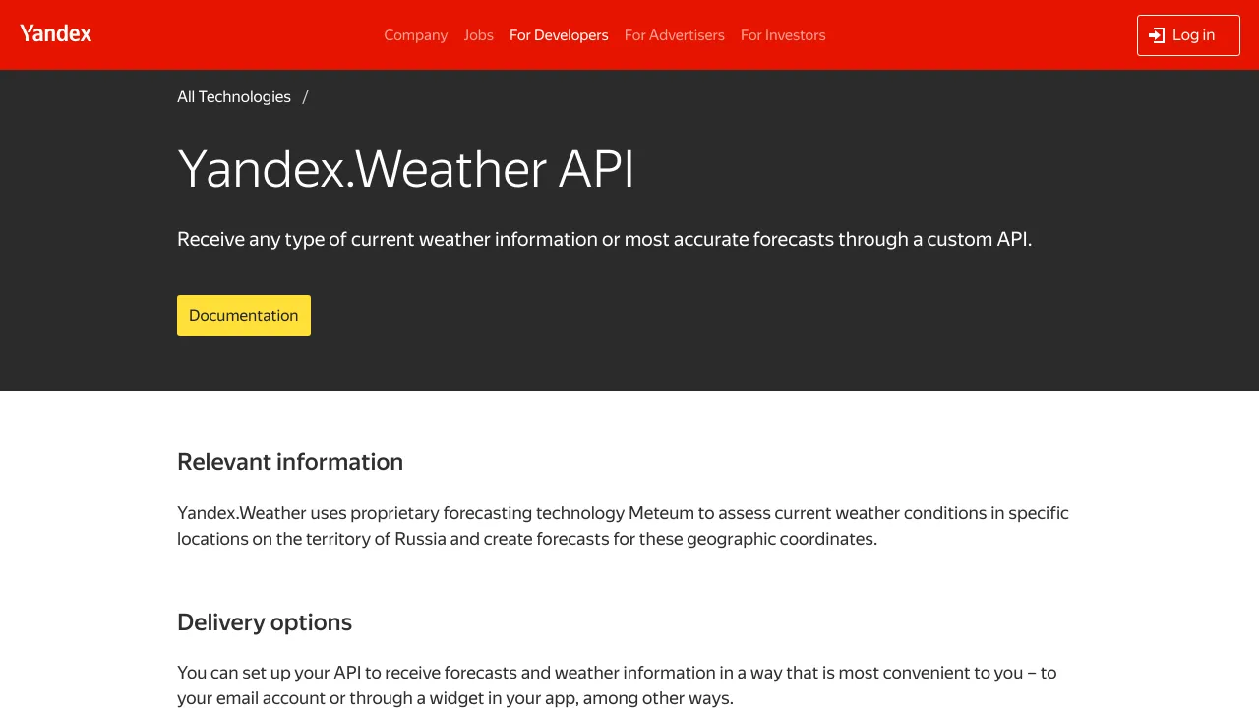Viewport: 1259px width, 708px height.
Task: Open the Company menu item
Action: (x=415, y=35)
